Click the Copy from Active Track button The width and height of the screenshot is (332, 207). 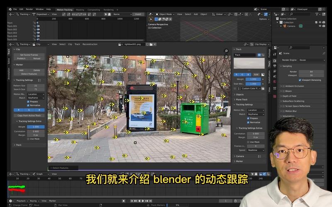tap(29, 116)
